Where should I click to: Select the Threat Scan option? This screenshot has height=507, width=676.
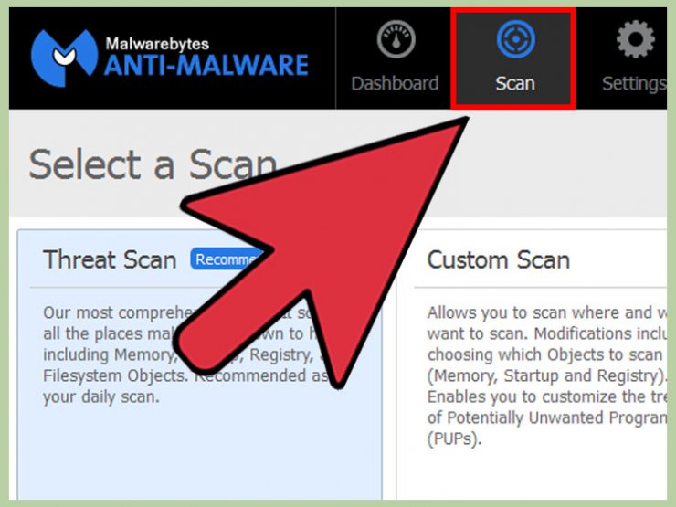coord(199,364)
